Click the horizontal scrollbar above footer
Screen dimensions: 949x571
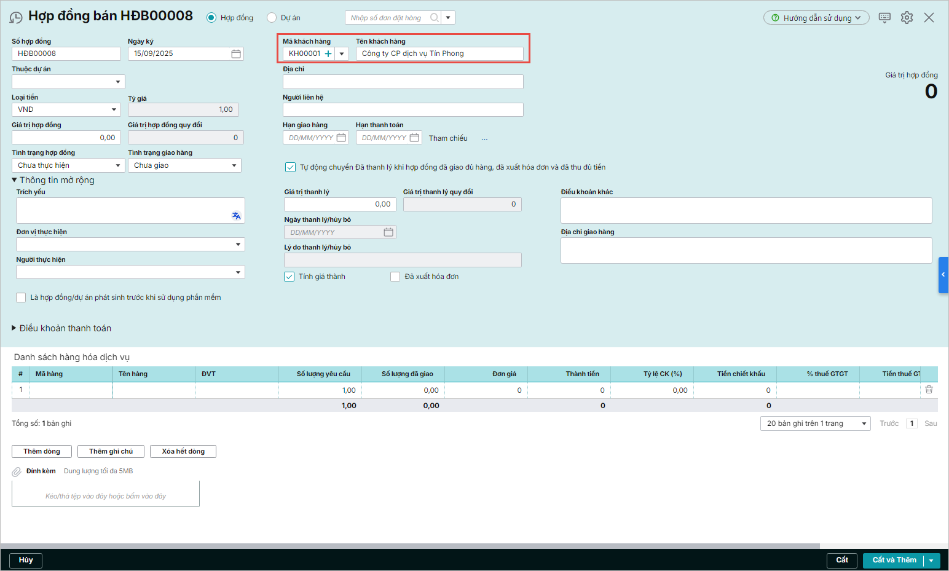click(410, 546)
